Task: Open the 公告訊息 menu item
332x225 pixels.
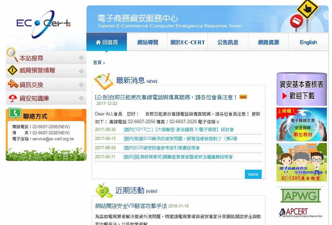Action: [228, 42]
